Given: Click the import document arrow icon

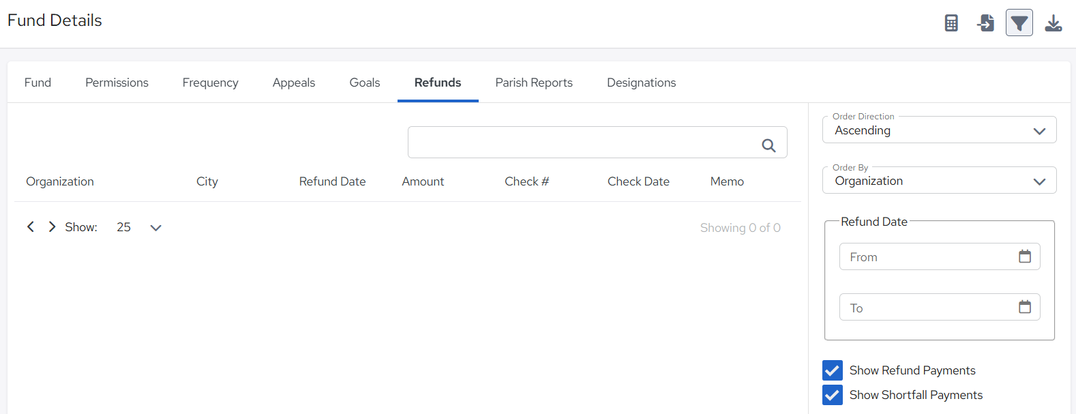Looking at the screenshot, I should [x=985, y=23].
